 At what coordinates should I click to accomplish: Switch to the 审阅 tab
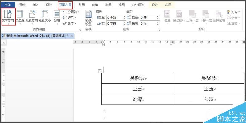tap(108, 5)
